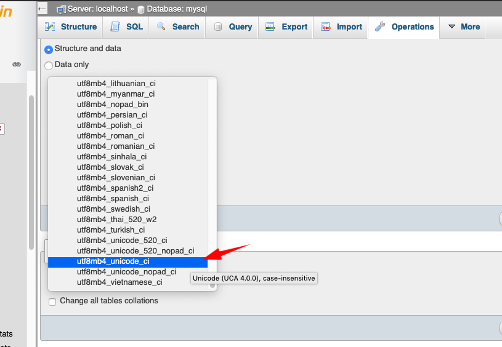Select the Operations tab

403,27
